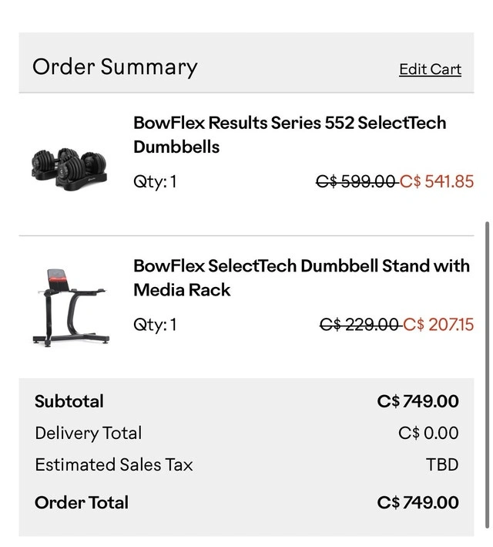493x547 pixels.
Task: Open the Dumbbell Stand product image
Action: [x=68, y=306]
